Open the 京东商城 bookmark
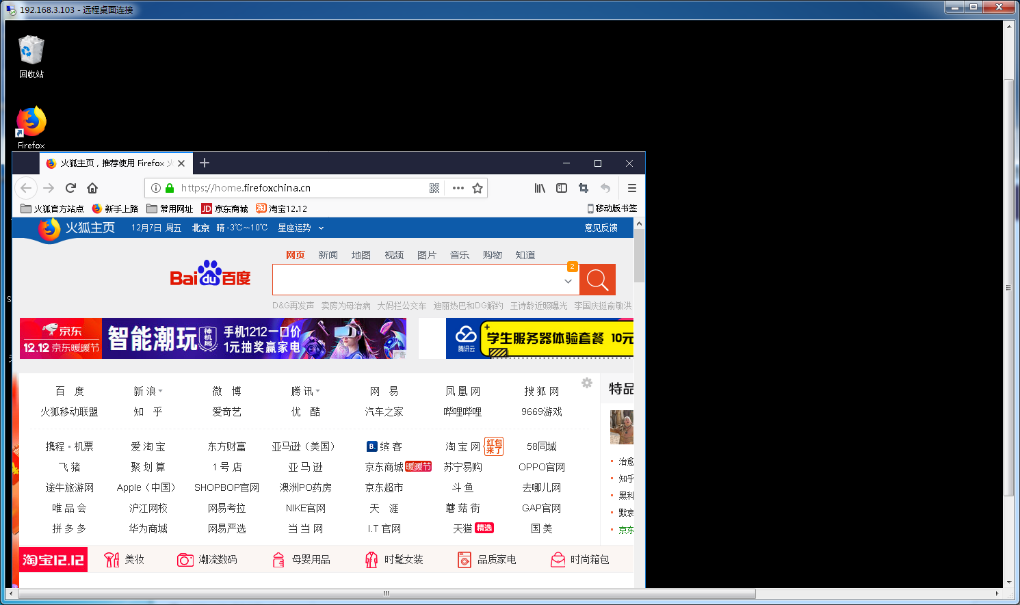Screen dimensions: 1020x605 [x=224, y=209]
